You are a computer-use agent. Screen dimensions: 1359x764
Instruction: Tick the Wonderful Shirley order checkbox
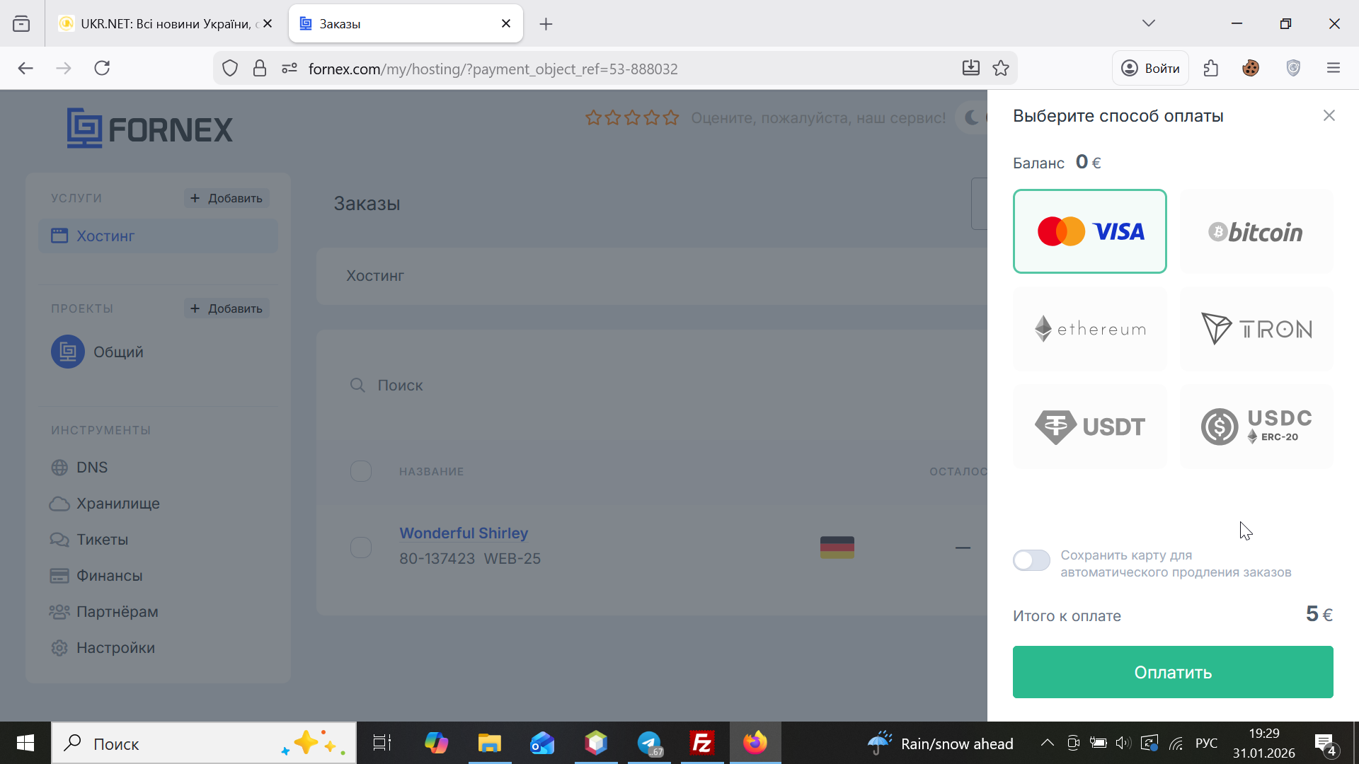(x=361, y=547)
